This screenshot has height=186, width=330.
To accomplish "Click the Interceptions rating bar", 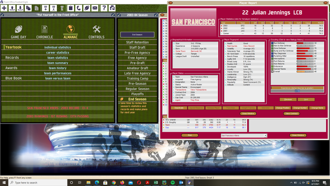I will tap(305, 59).
